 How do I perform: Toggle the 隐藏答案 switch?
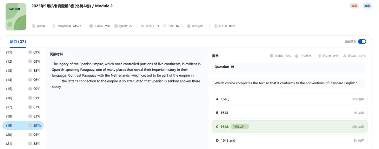[362, 42]
